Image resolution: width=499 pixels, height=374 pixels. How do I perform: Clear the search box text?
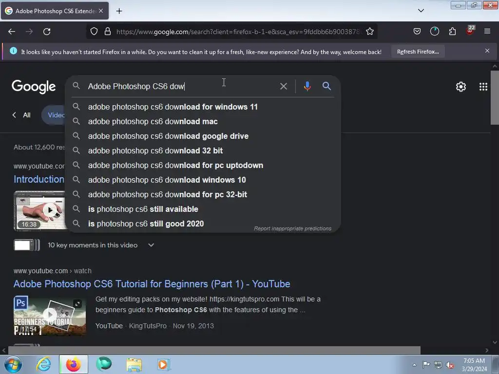pyautogui.click(x=283, y=86)
